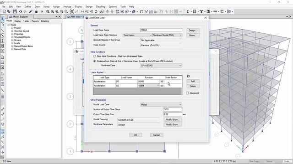Image resolution: width=293 pixels, height=164 pixels.
Task: Close the Load Case Data dialog
Action: click(206, 18)
